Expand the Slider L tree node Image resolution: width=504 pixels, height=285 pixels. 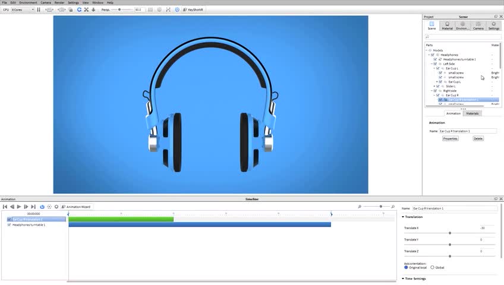click(x=434, y=86)
